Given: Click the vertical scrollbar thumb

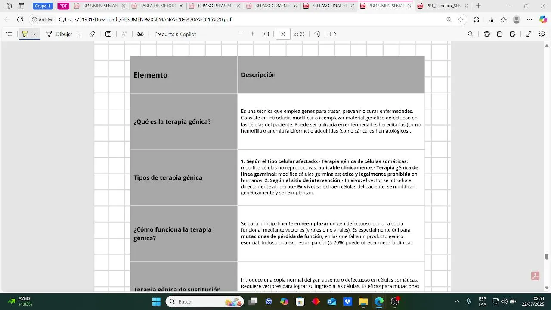Looking at the screenshot, I should tap(547, 256).
